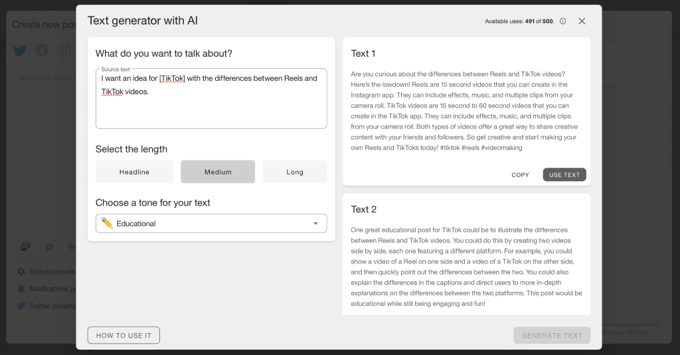680x355 pixels.
Task: Click the Text 2 heading
Action: 363,210
